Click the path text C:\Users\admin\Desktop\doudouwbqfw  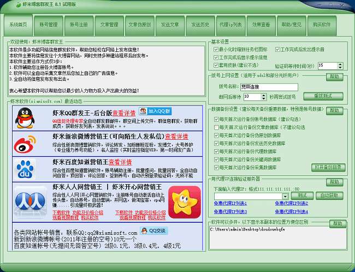247,229
